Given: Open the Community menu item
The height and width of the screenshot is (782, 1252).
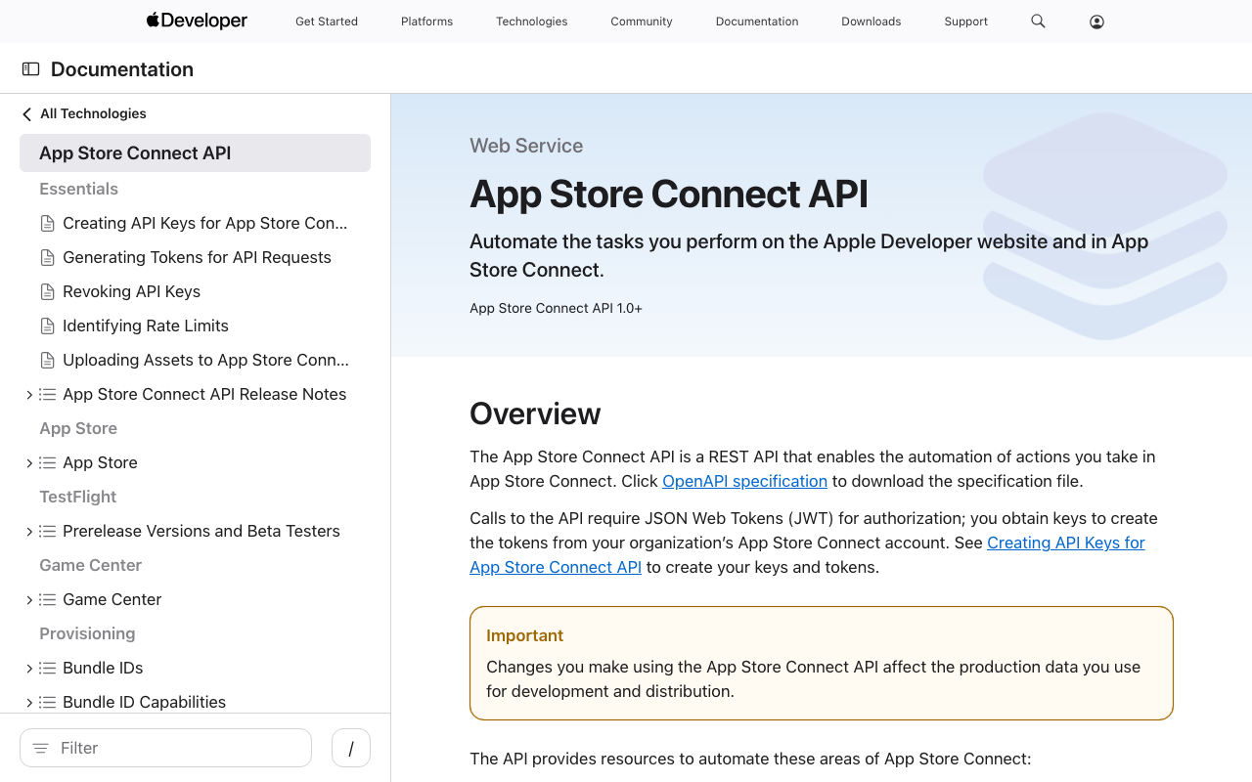Looking at the screenshot, I should pos(641,21).
